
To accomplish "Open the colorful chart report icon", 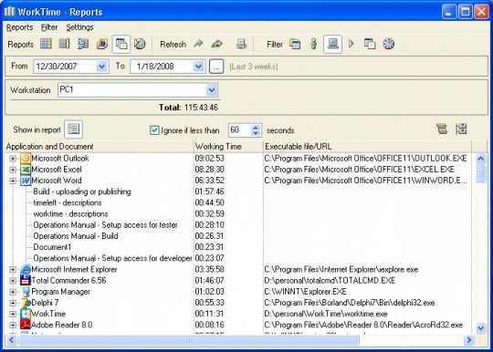I will pyautogui.click(x=102, y=44).
